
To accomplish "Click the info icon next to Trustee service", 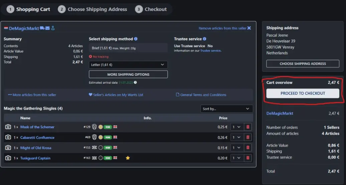I will point(204,39).
